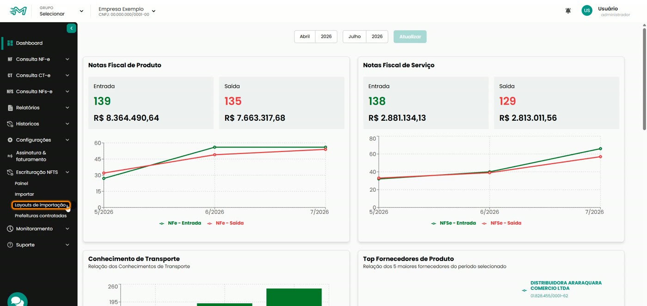The width and height of the screenshot is (647, 306).
Task: Expand the Consulta NF-e menu
Action: [39, 59]
